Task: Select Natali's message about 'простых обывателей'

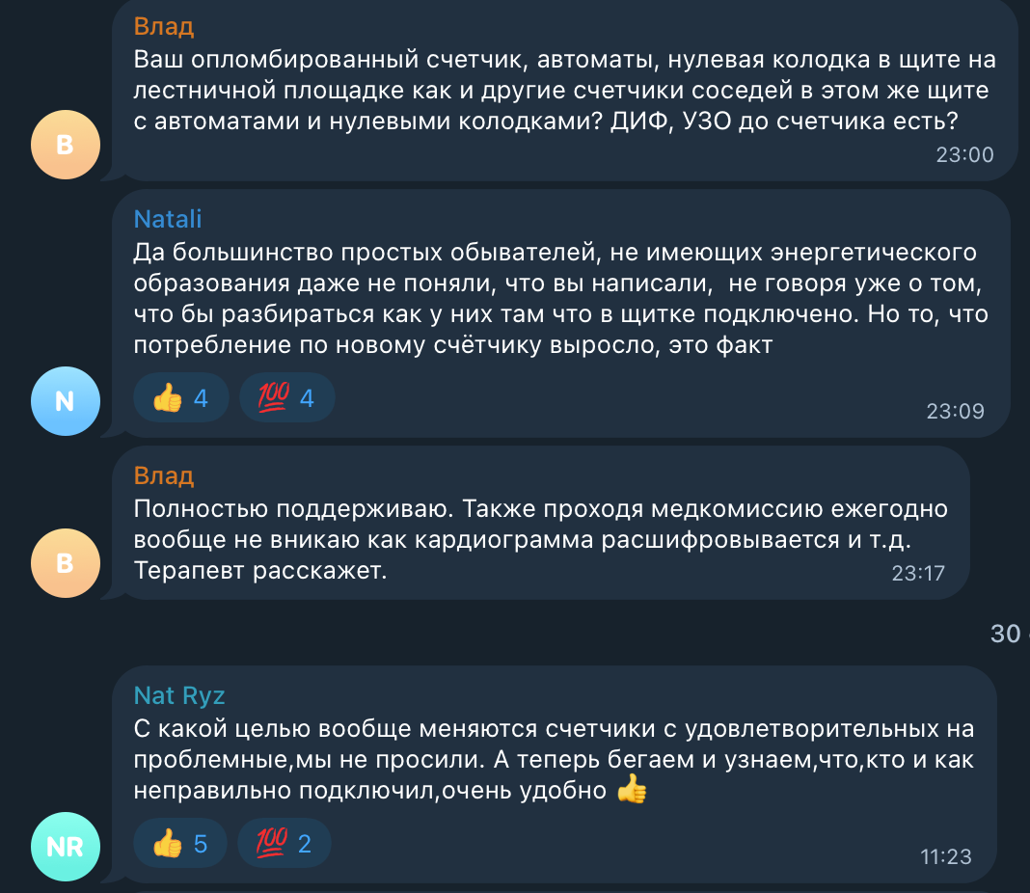Action: click(561, 313)
